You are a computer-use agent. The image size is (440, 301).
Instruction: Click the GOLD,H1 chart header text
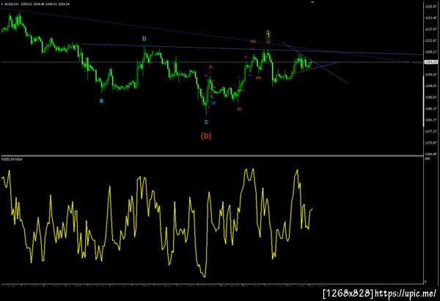pos(37,4)
